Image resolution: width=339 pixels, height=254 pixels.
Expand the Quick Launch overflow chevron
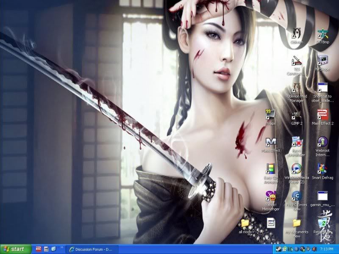click(62, 247)
